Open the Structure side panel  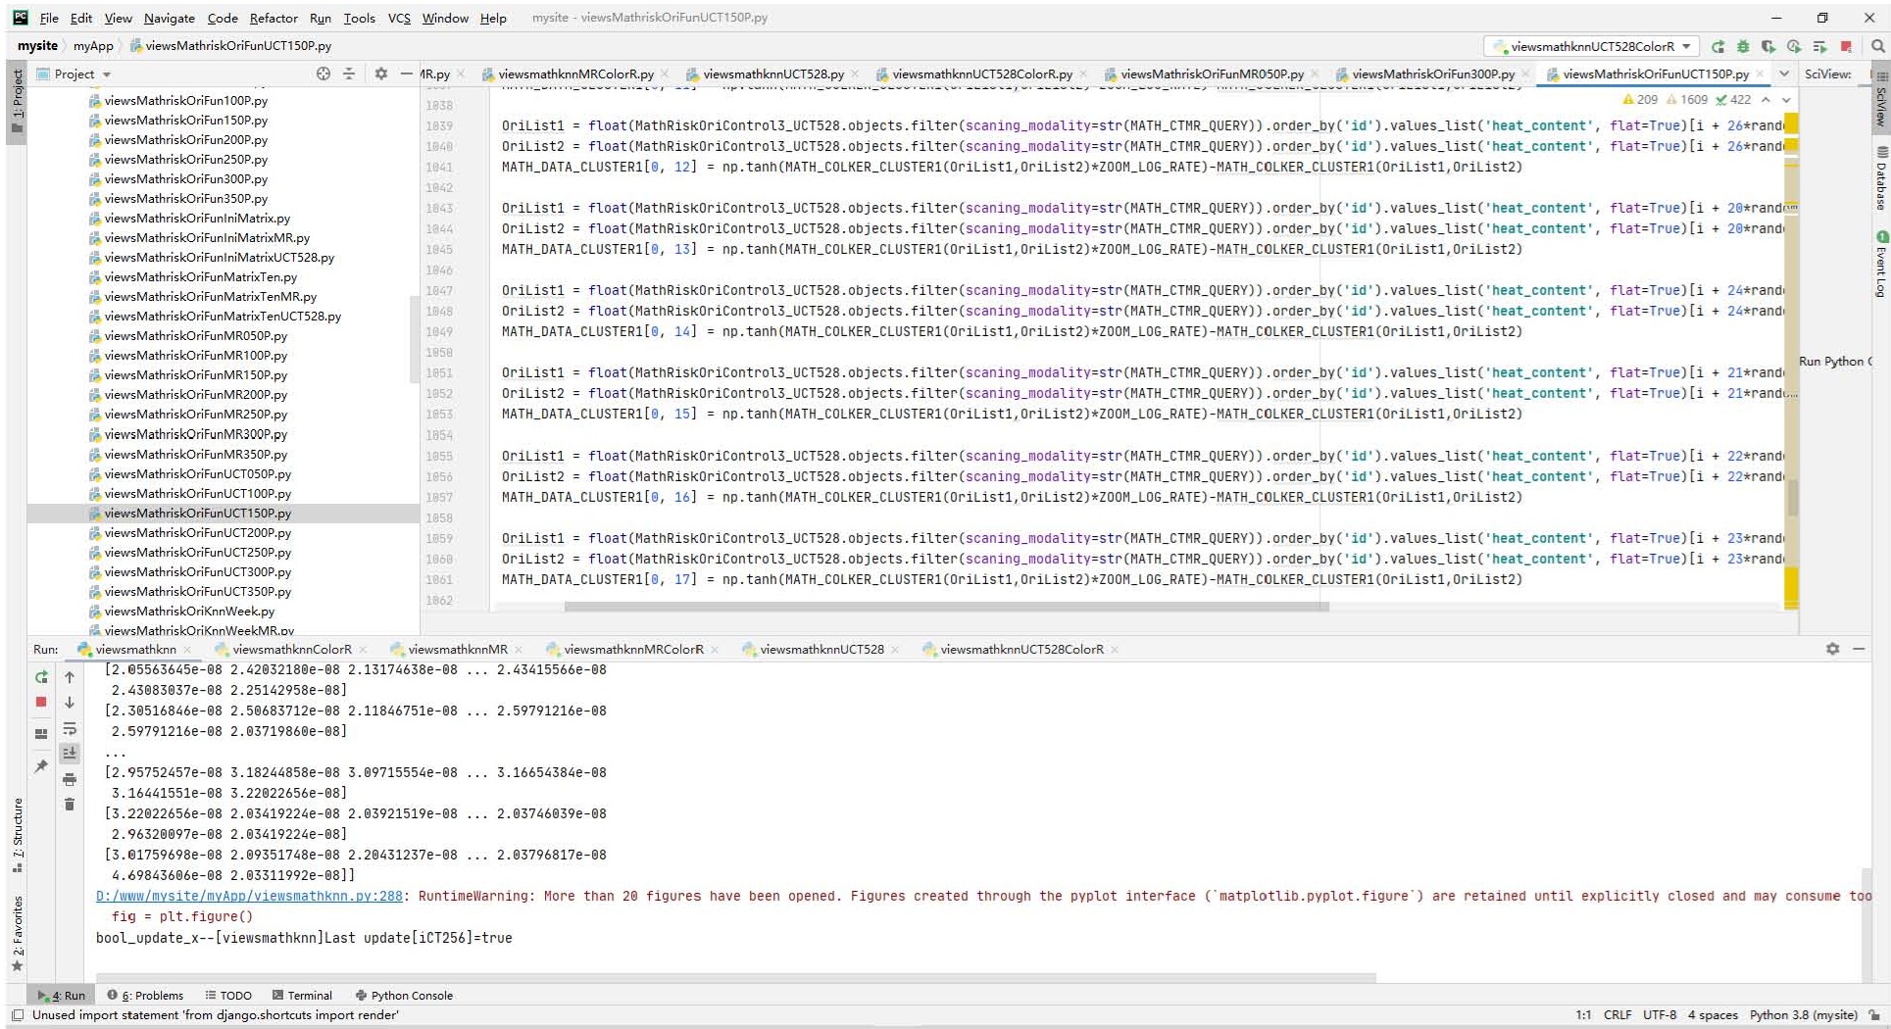coord(18,835)
